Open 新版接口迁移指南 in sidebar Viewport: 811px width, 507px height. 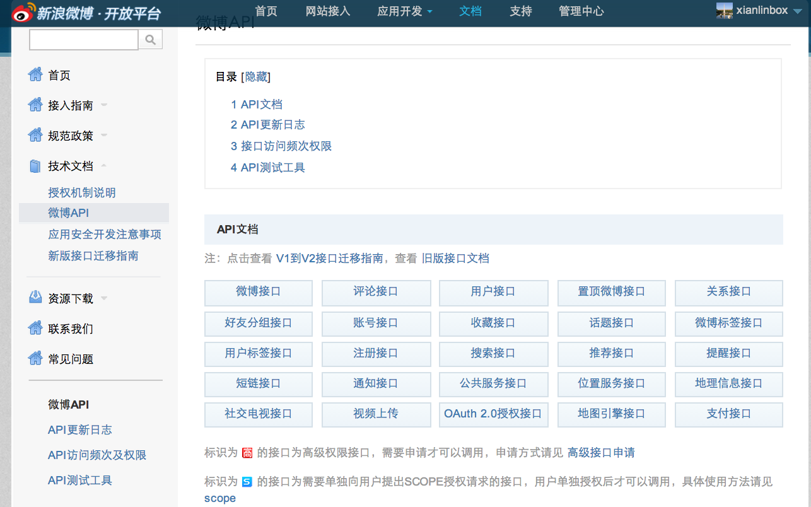pos(93,256)
